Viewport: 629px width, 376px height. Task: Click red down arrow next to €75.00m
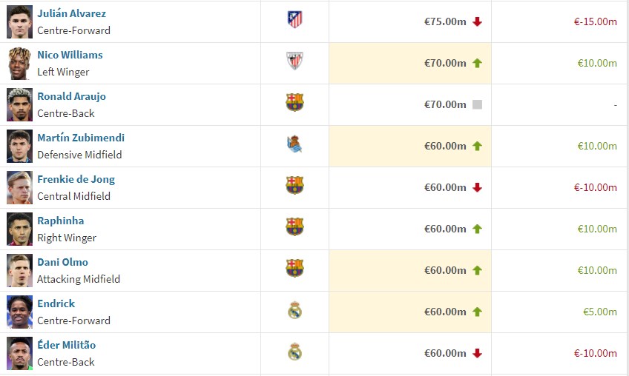tap(477, 21)
